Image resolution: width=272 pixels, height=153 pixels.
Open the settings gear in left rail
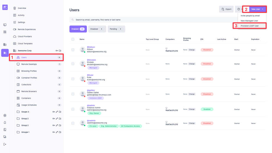pyautogui.click(x=5, y=115)
